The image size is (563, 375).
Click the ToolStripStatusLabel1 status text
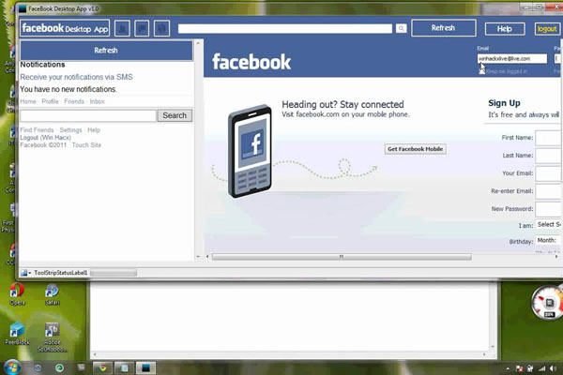(x=61, y=273)
